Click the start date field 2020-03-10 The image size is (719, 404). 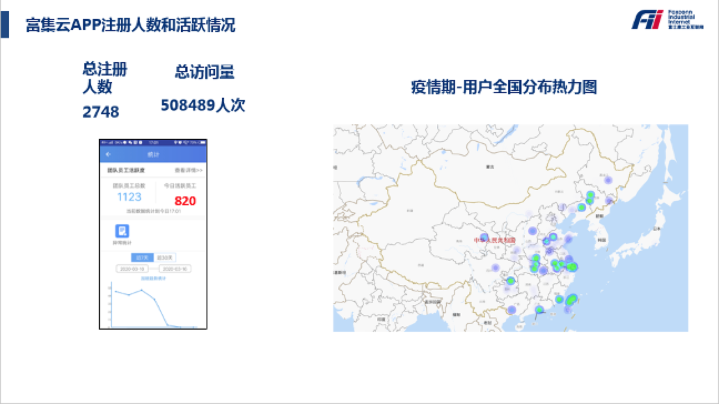(132, 269)
